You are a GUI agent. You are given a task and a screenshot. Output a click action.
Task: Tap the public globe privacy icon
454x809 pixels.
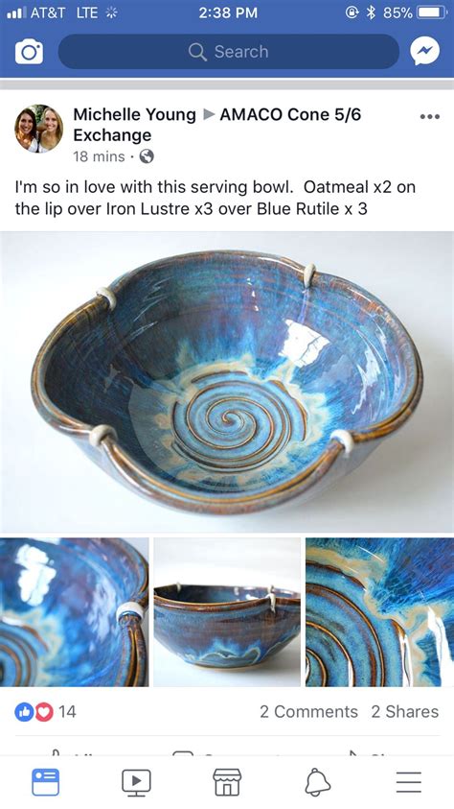tap(147, 156)
